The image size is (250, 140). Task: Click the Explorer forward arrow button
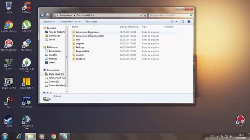47,16
